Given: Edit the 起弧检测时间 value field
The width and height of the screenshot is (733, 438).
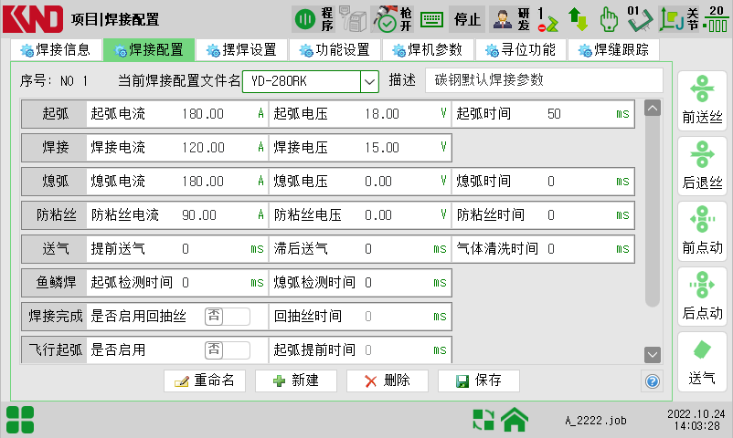Looking at the screenshot, I should click(186, 283).
